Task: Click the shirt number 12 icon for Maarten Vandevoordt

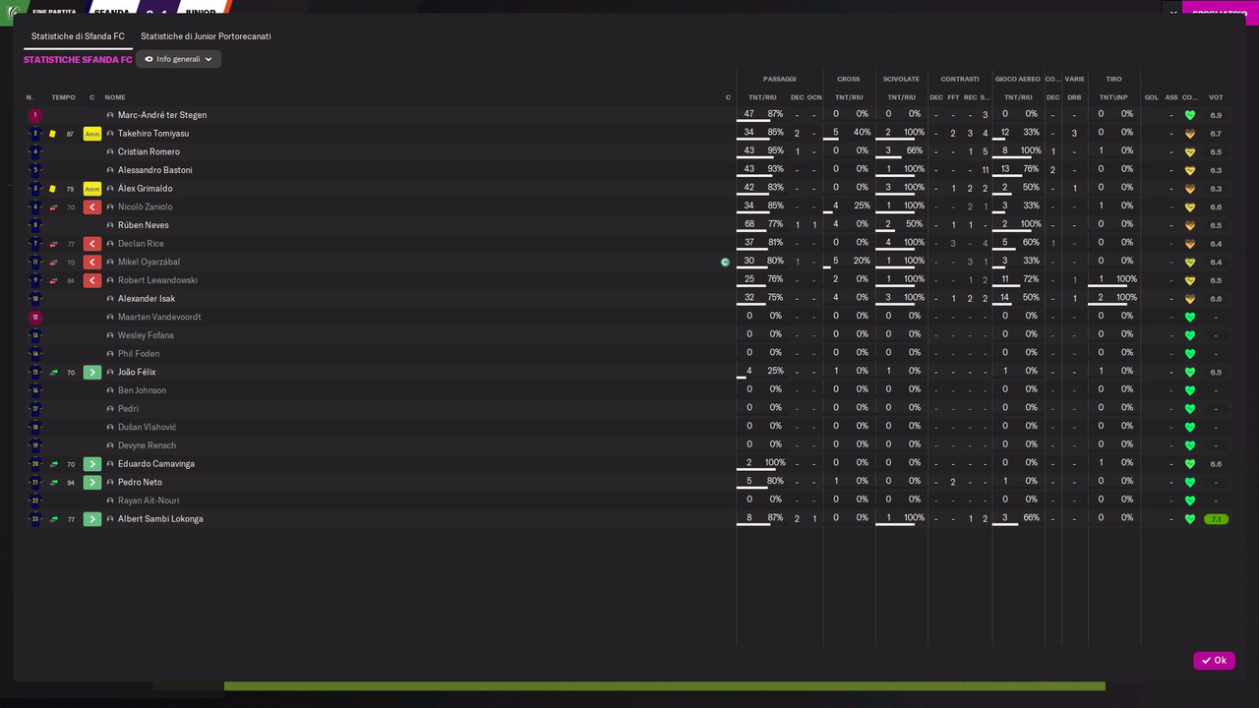Action: click(x=35, y=318)
